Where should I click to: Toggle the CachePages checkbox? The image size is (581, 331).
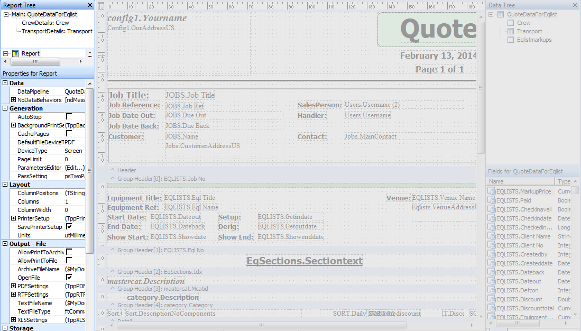coord(69,133)
